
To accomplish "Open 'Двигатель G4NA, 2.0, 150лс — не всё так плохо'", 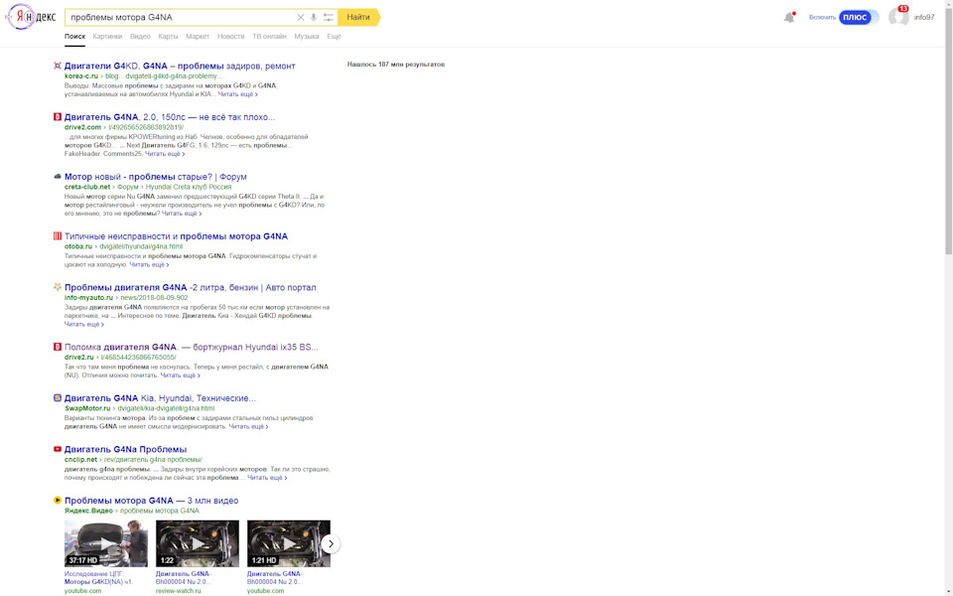I will pos(170,117).
